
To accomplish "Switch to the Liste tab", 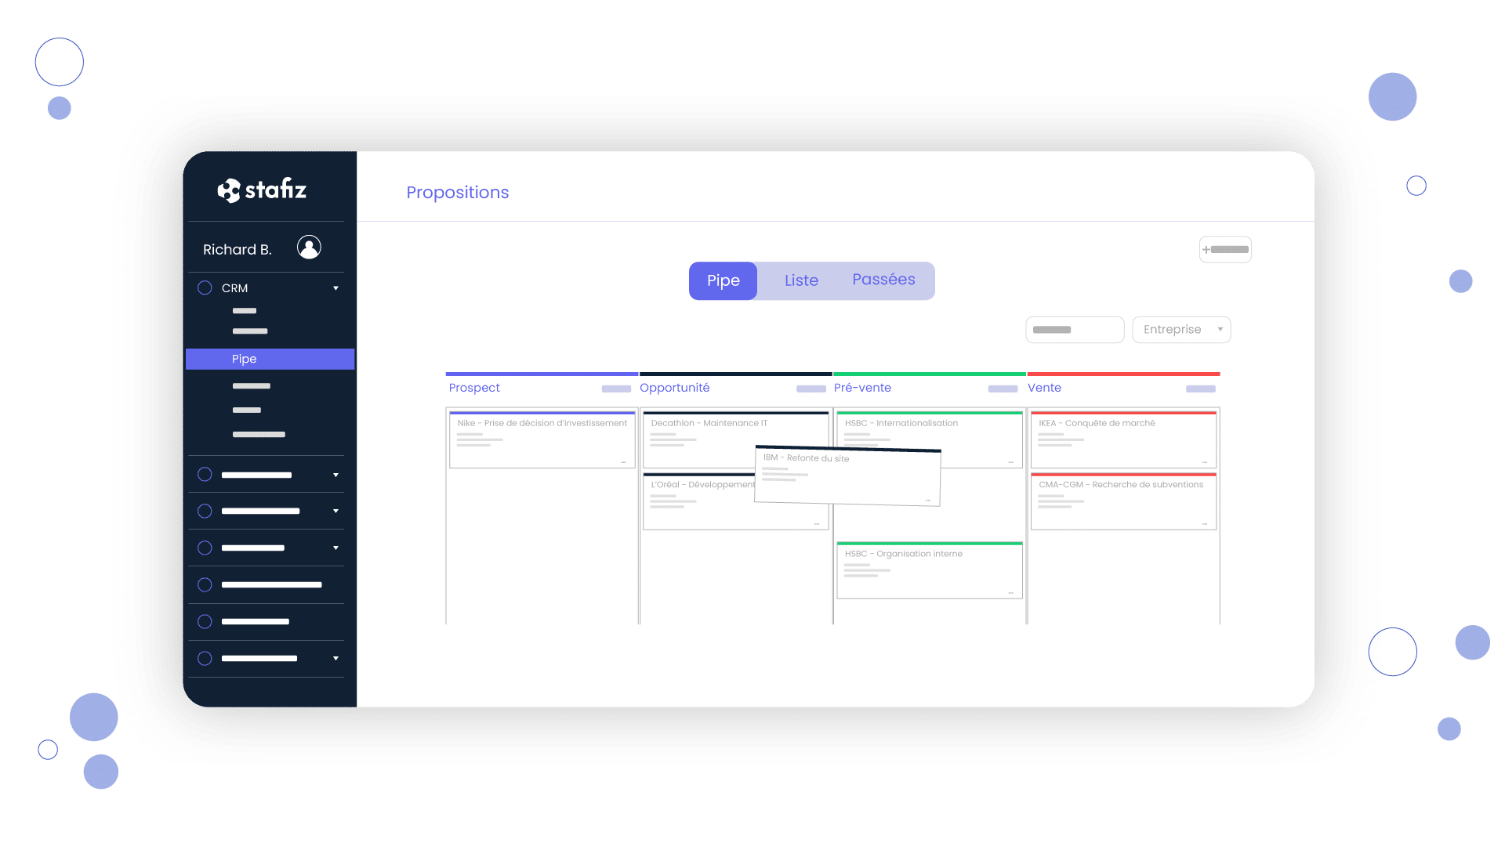I will 801,280.
